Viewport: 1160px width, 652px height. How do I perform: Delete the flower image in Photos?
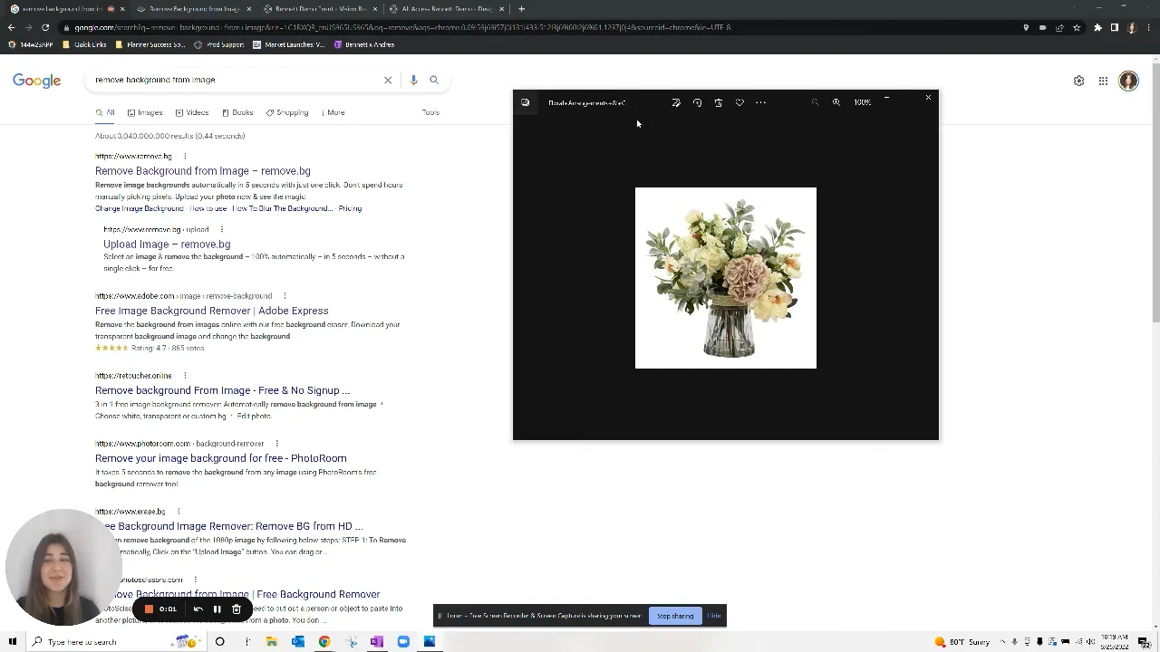coord(719,102)
